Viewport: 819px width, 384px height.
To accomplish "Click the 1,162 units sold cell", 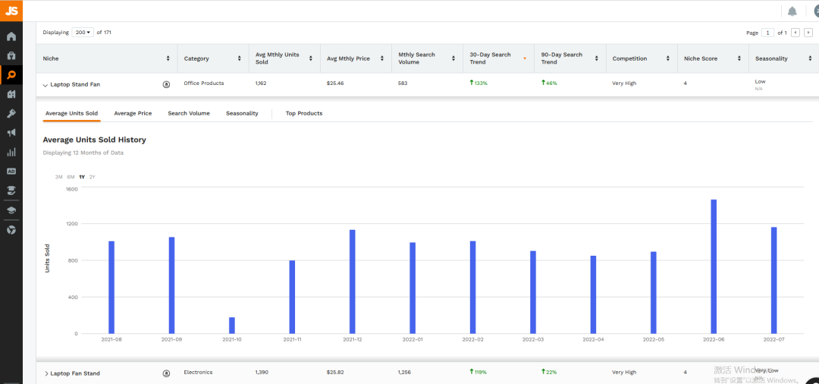I will pyautogui.click(x=261, y=83).
